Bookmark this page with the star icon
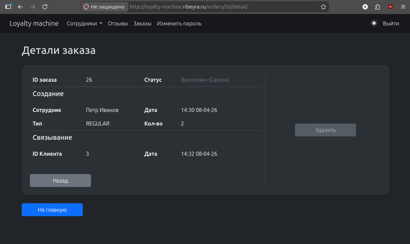Image resolution: width=410 pixels, height=244 pixels. coord(323,6)
